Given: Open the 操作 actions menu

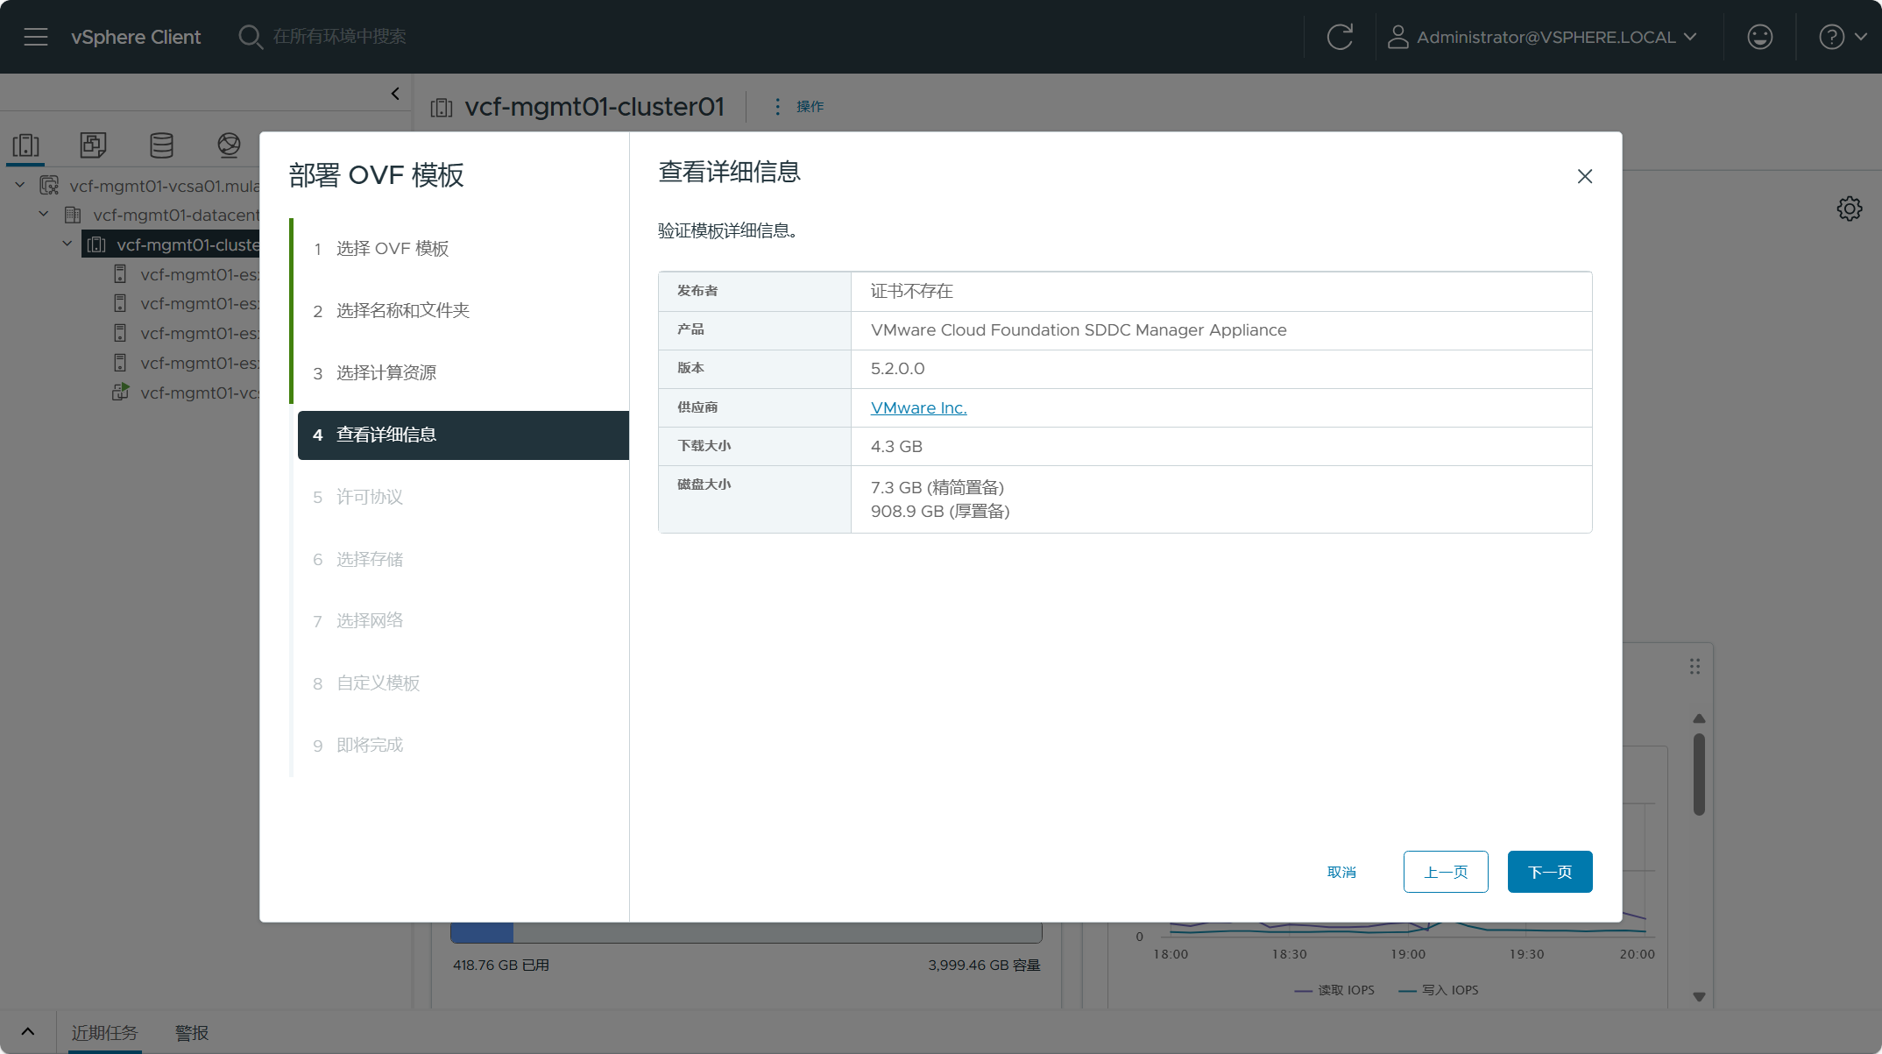Looking at the screenshot, I should tap(799, 107).
